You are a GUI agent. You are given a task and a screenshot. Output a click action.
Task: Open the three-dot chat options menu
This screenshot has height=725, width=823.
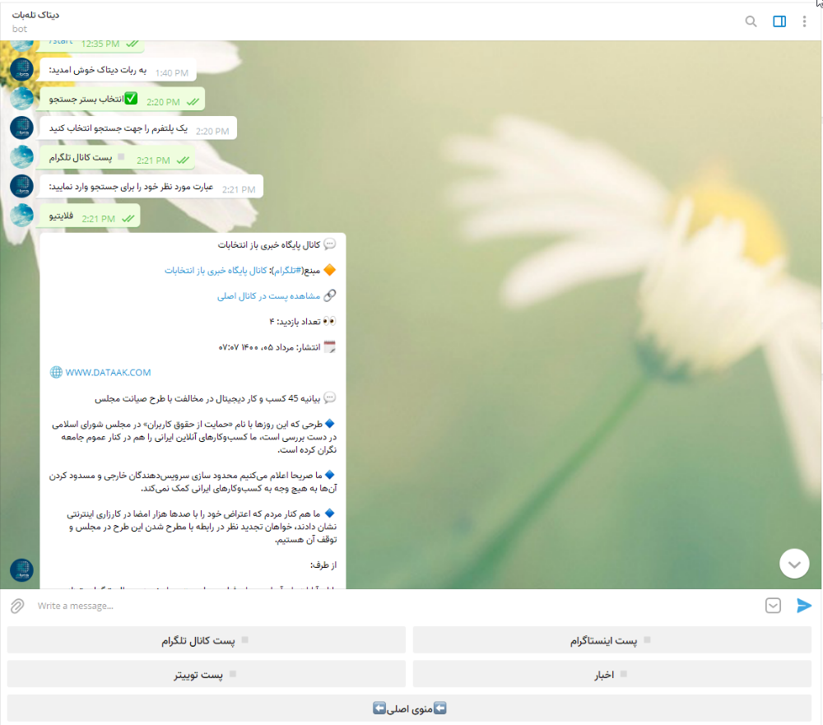coord(805,21)
